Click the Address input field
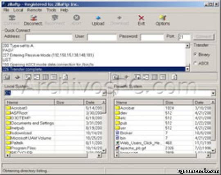The height and width of the screenshot is (175, 221). coord(49,37)
